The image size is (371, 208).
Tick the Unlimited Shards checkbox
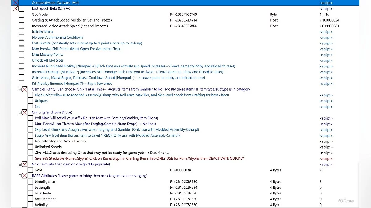point(30,147)
